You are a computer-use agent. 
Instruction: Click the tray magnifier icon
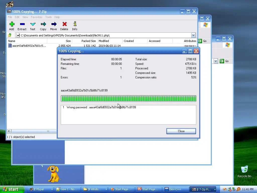pyautogui.click(x=238, y=189)
